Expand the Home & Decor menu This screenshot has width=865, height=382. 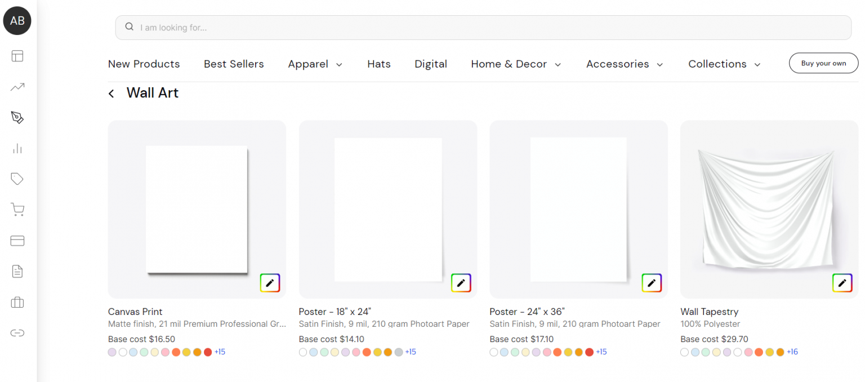point(515,64)
